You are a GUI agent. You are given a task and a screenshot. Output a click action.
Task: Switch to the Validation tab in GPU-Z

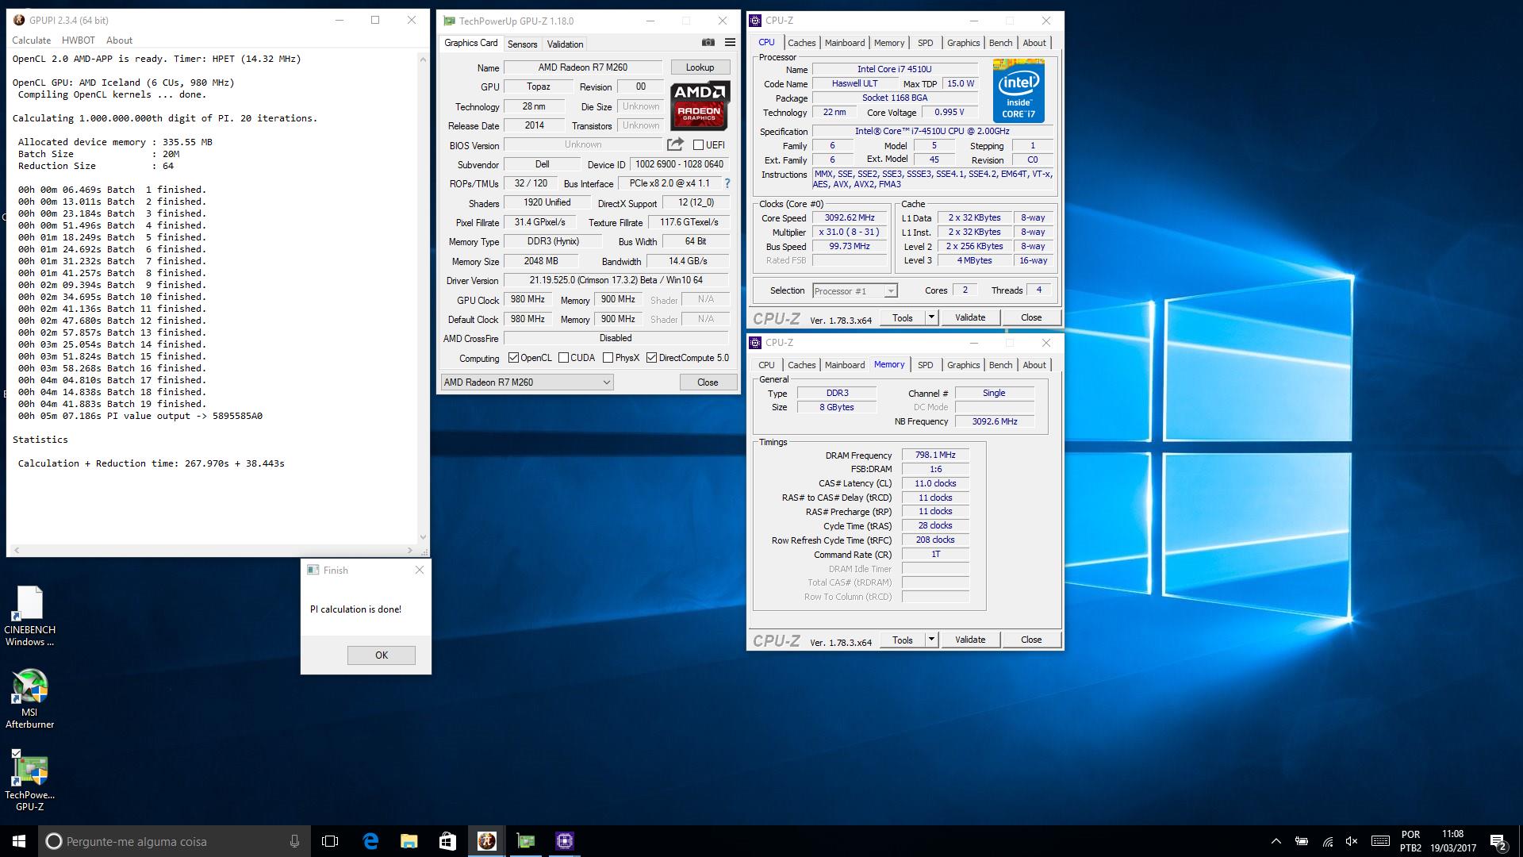coord(565,44)
